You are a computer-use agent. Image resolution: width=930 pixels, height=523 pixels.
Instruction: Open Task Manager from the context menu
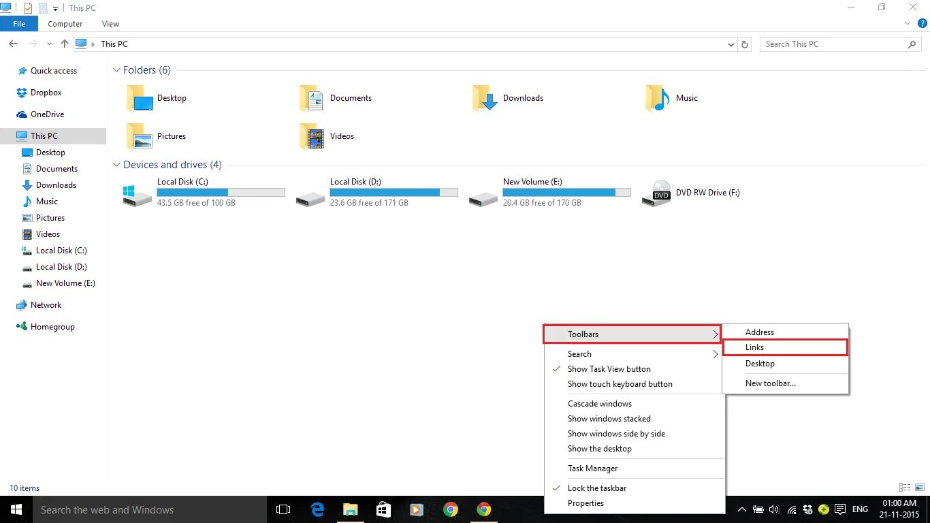pos(592,468)
